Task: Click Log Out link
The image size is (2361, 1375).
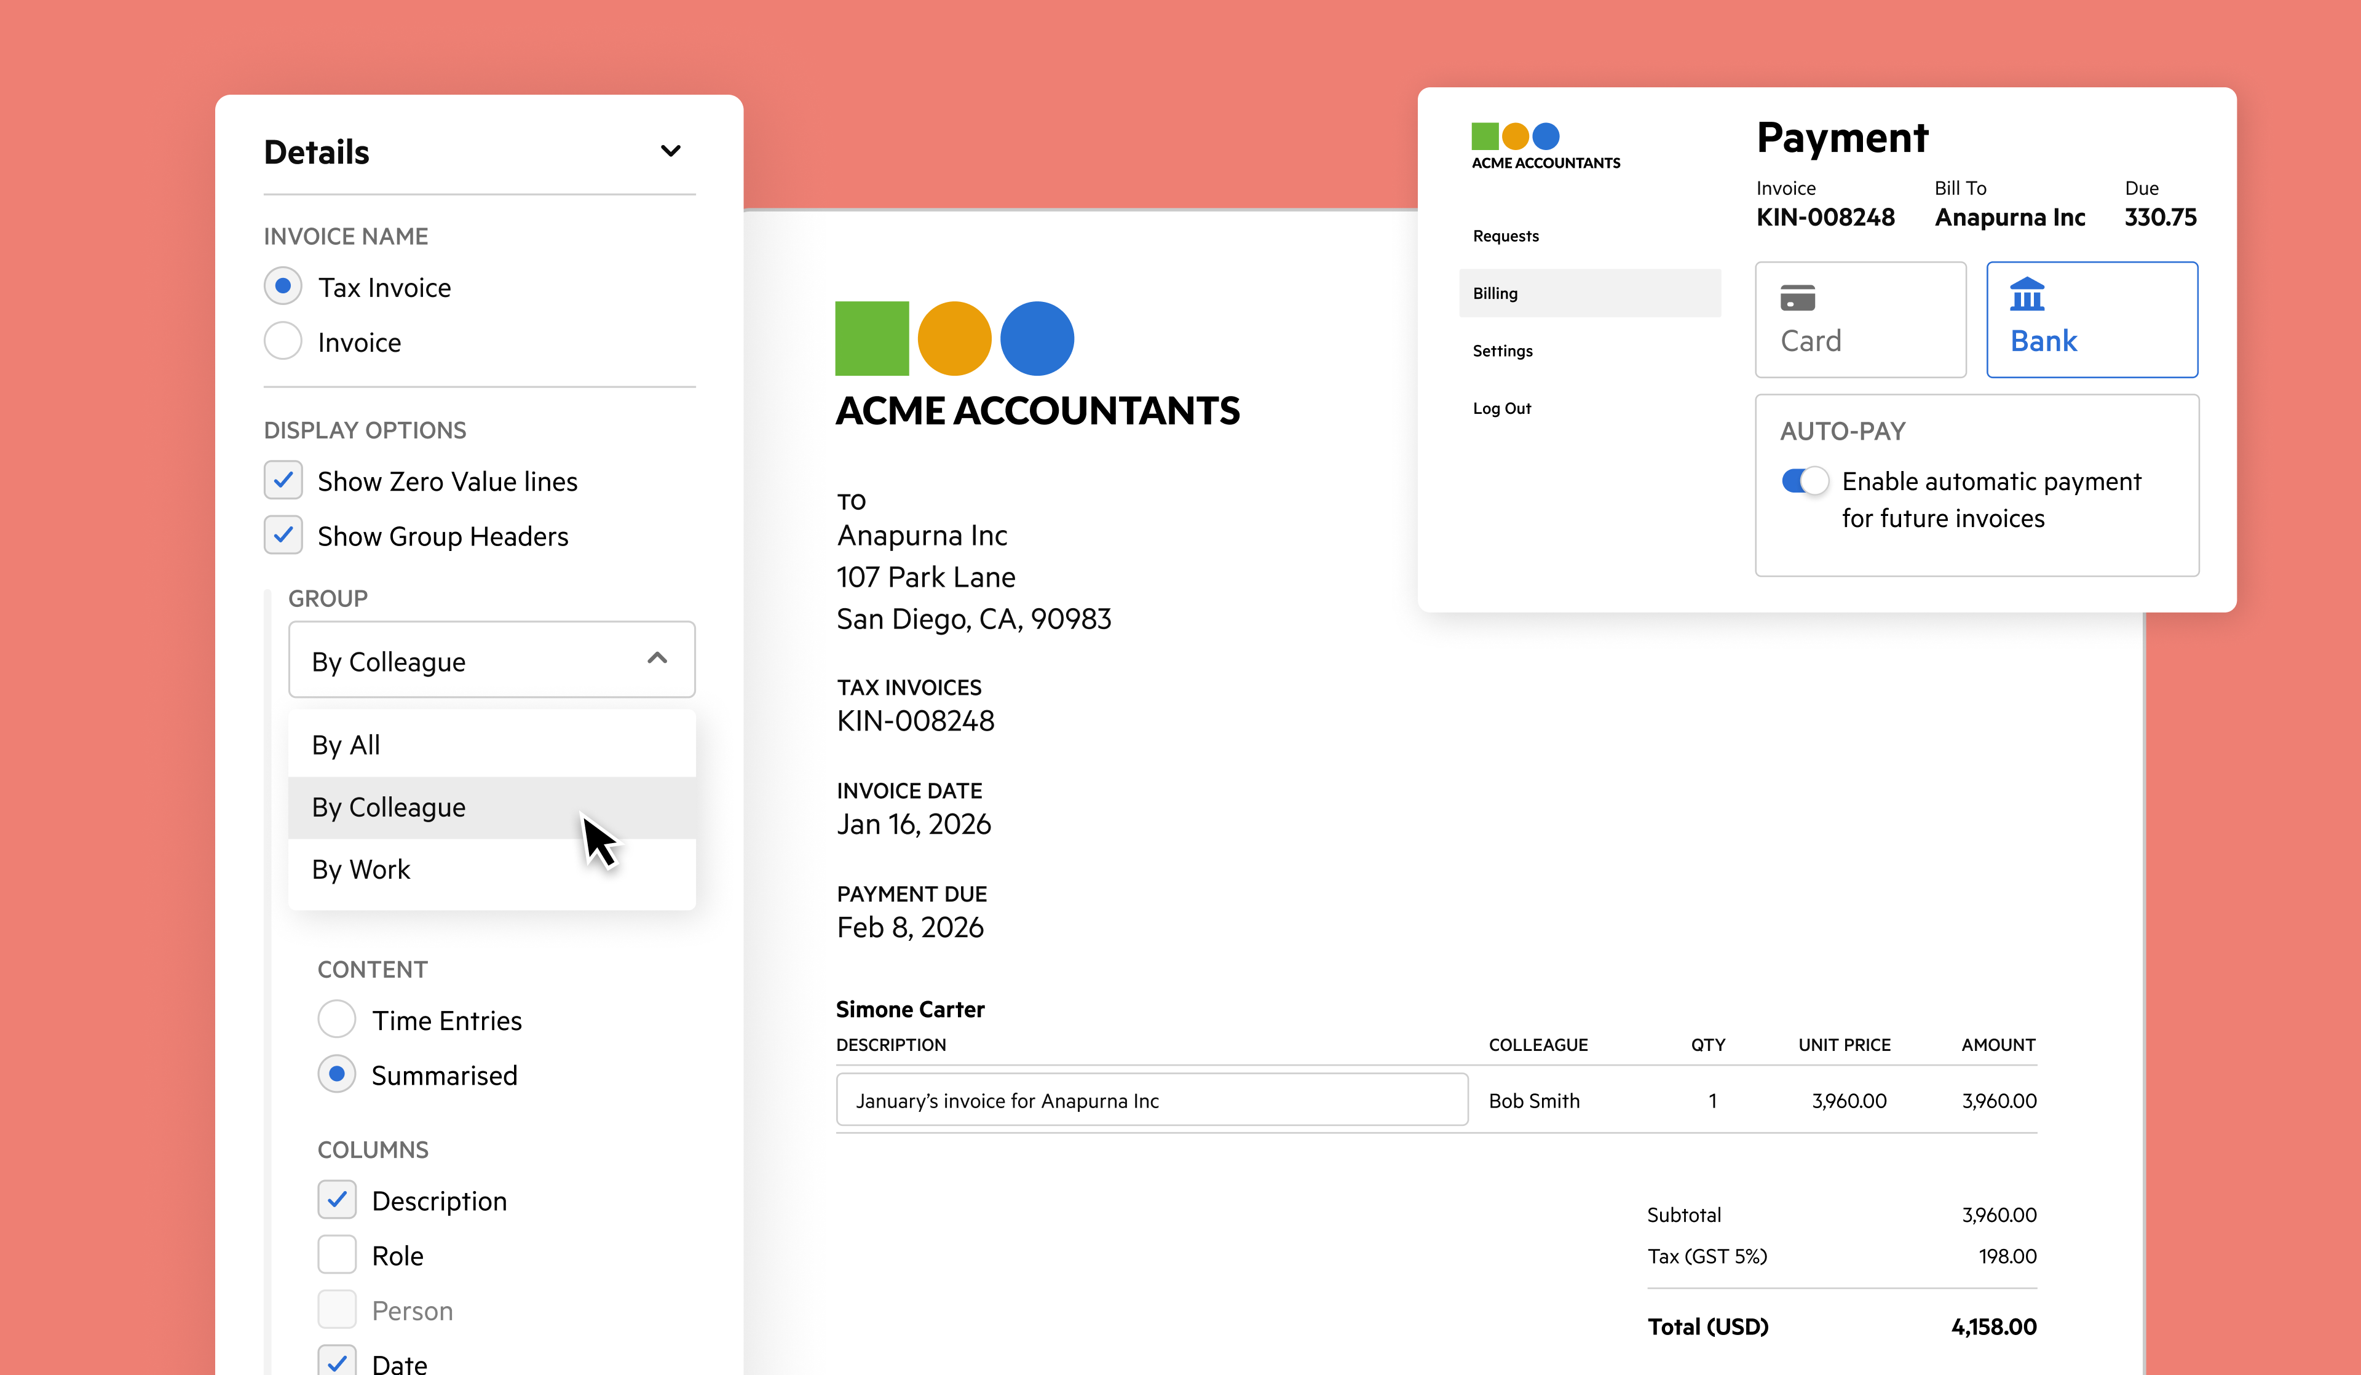Action: pyautogui.click(x=1501, y=409)
